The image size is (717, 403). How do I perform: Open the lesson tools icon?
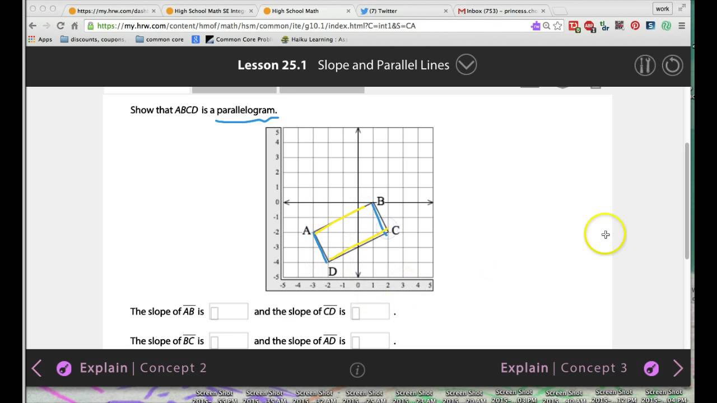[645, 65]
